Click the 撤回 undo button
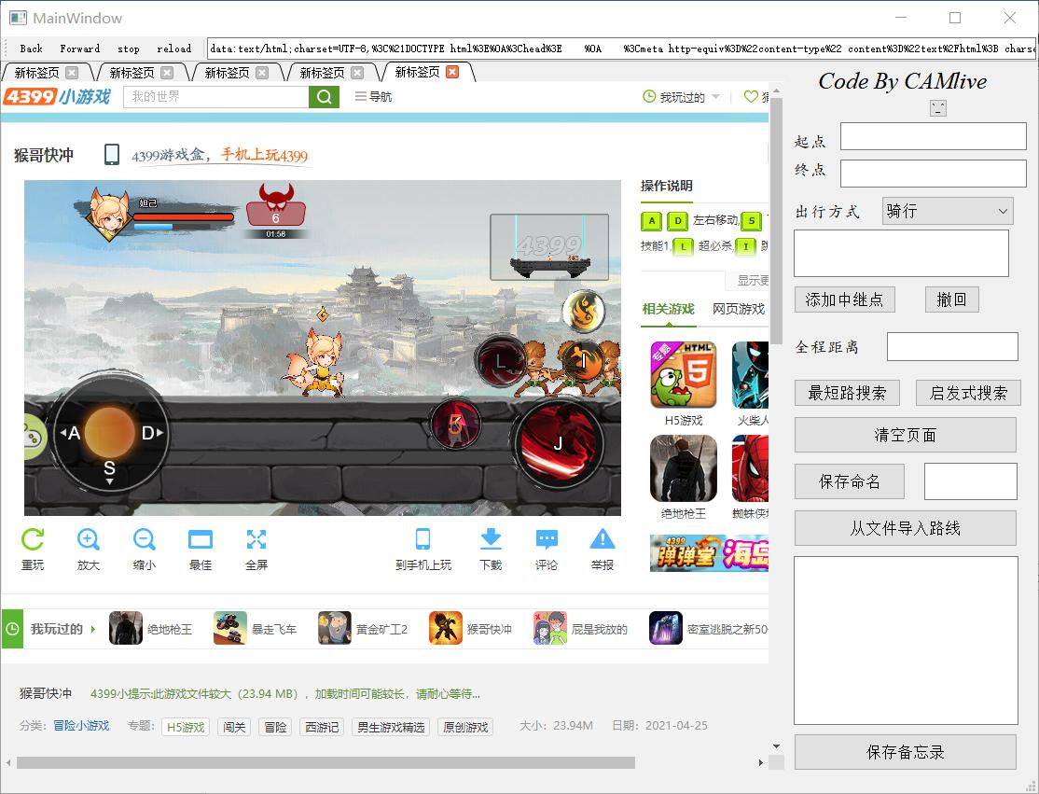This screenshot has height=794, width=1039. point(951,299)
